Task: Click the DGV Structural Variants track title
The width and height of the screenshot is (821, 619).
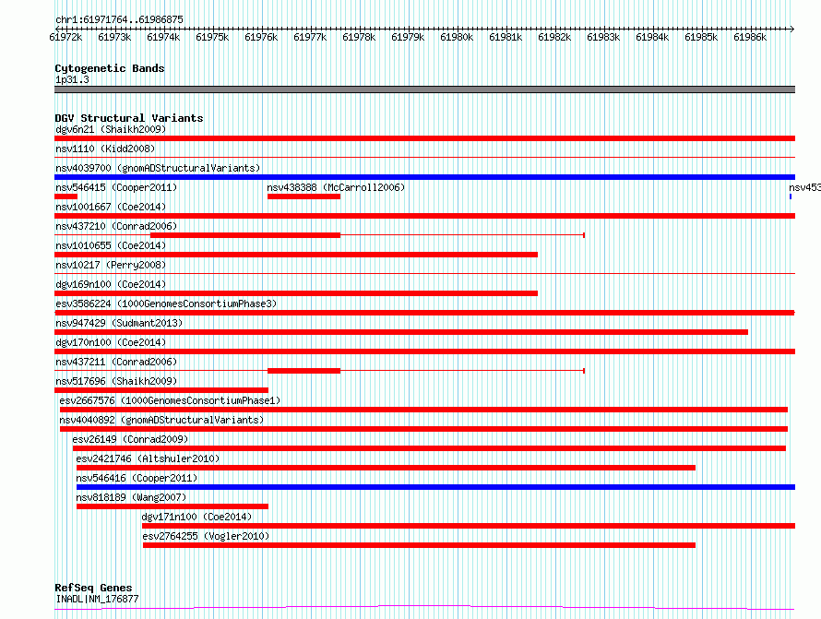Action: pos(129,118)
